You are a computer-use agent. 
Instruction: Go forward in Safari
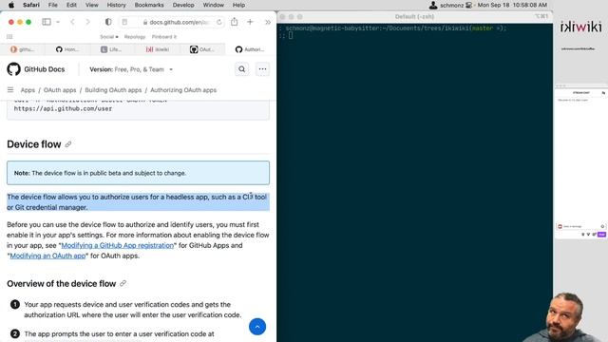[87, 22]
